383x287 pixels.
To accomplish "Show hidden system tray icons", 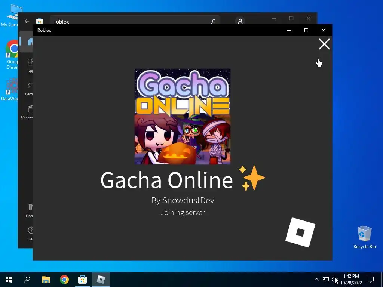I will [x=316, y=280].
